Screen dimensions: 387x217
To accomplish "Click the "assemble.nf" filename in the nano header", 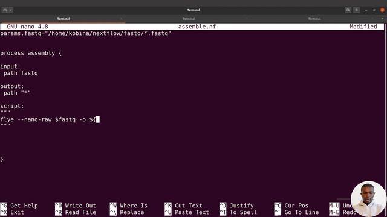I will (197, 27).
